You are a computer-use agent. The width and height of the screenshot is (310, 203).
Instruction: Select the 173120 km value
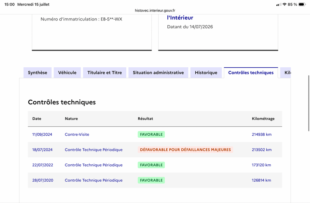261,165
